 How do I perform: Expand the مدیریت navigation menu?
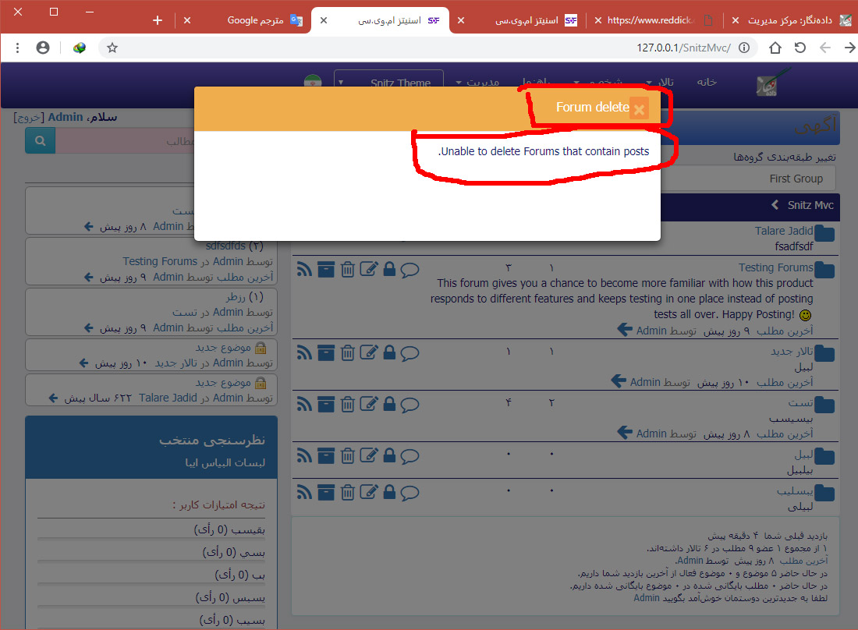477,81
